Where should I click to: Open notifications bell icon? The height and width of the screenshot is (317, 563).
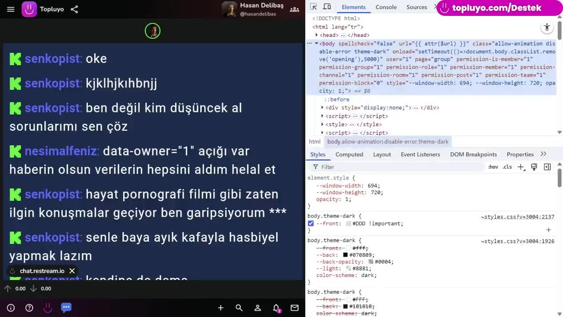276,308
